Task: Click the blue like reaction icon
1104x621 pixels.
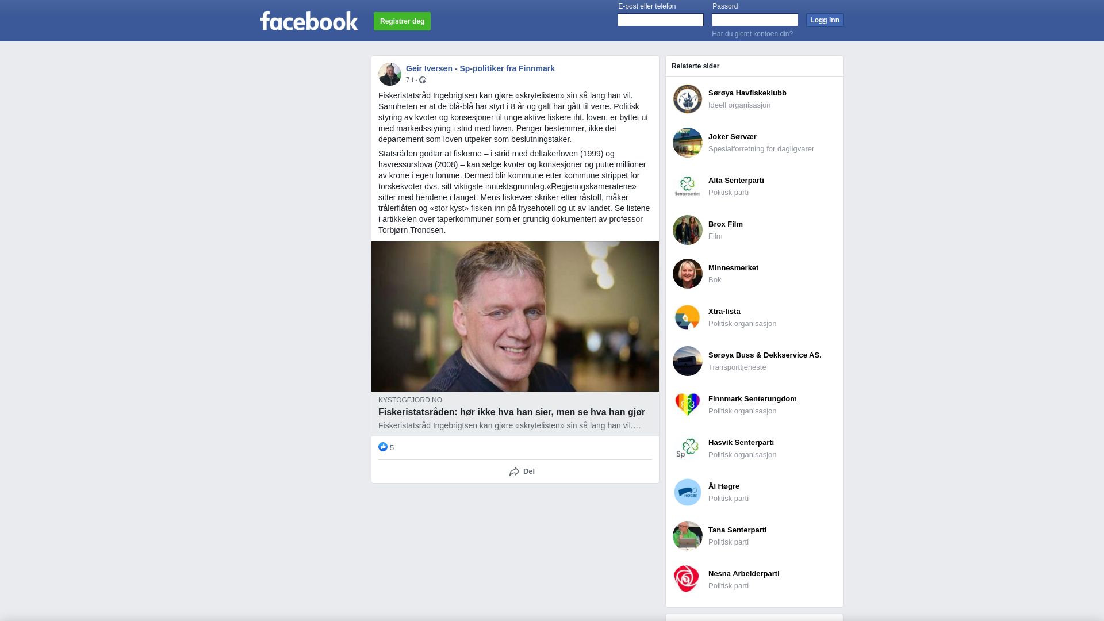Action: point(383,447)
